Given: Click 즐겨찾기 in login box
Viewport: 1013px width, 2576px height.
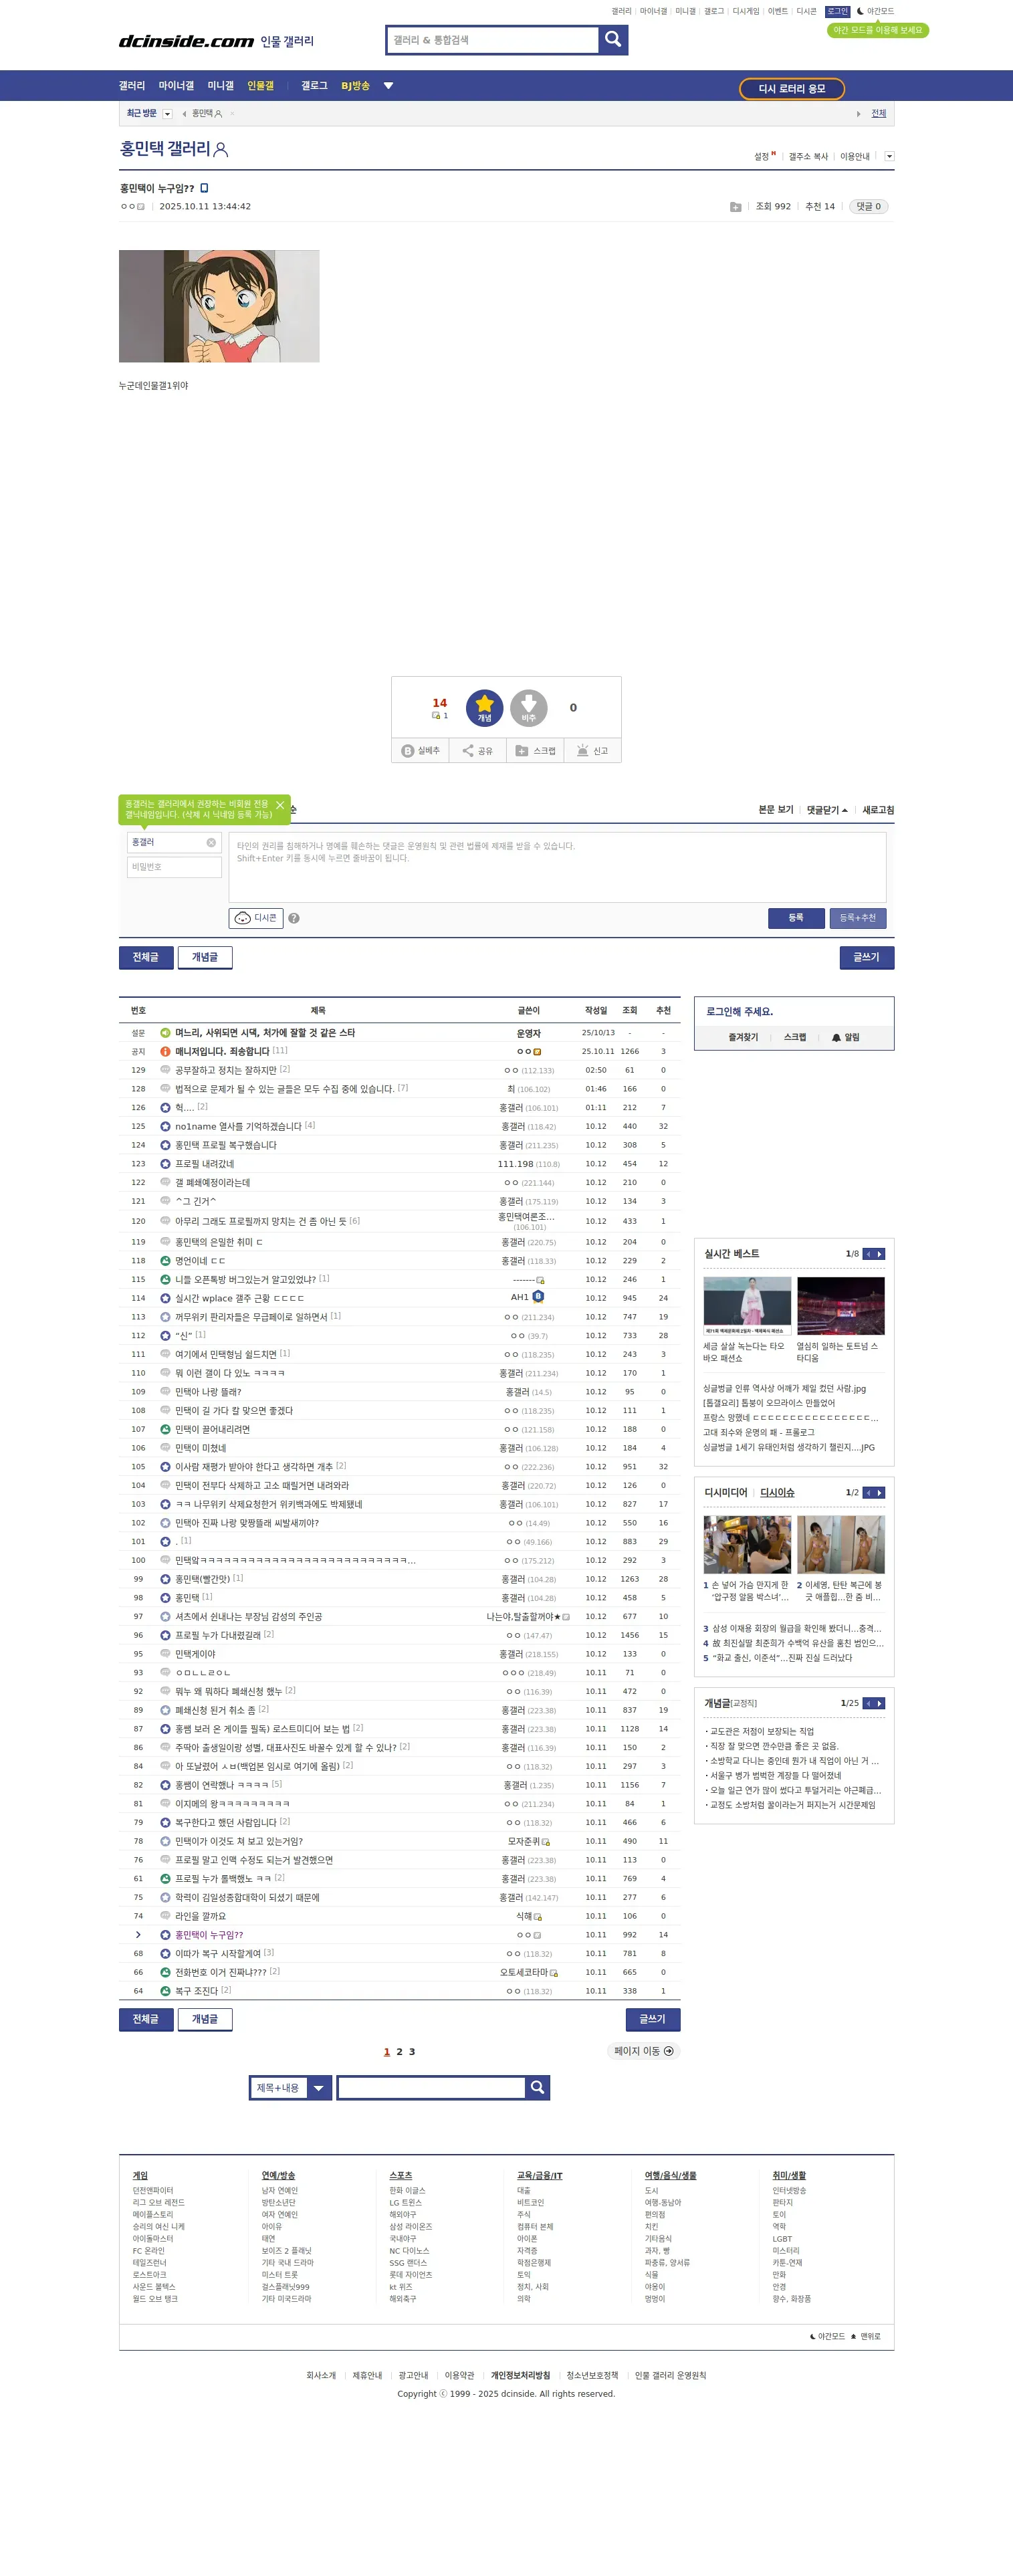Looking at the screenshot, I should (x=743, y=1038).
